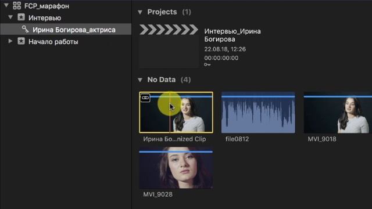
Task: Select the Начало работы event
Action: pyautogui.click(x=66, y=41)
